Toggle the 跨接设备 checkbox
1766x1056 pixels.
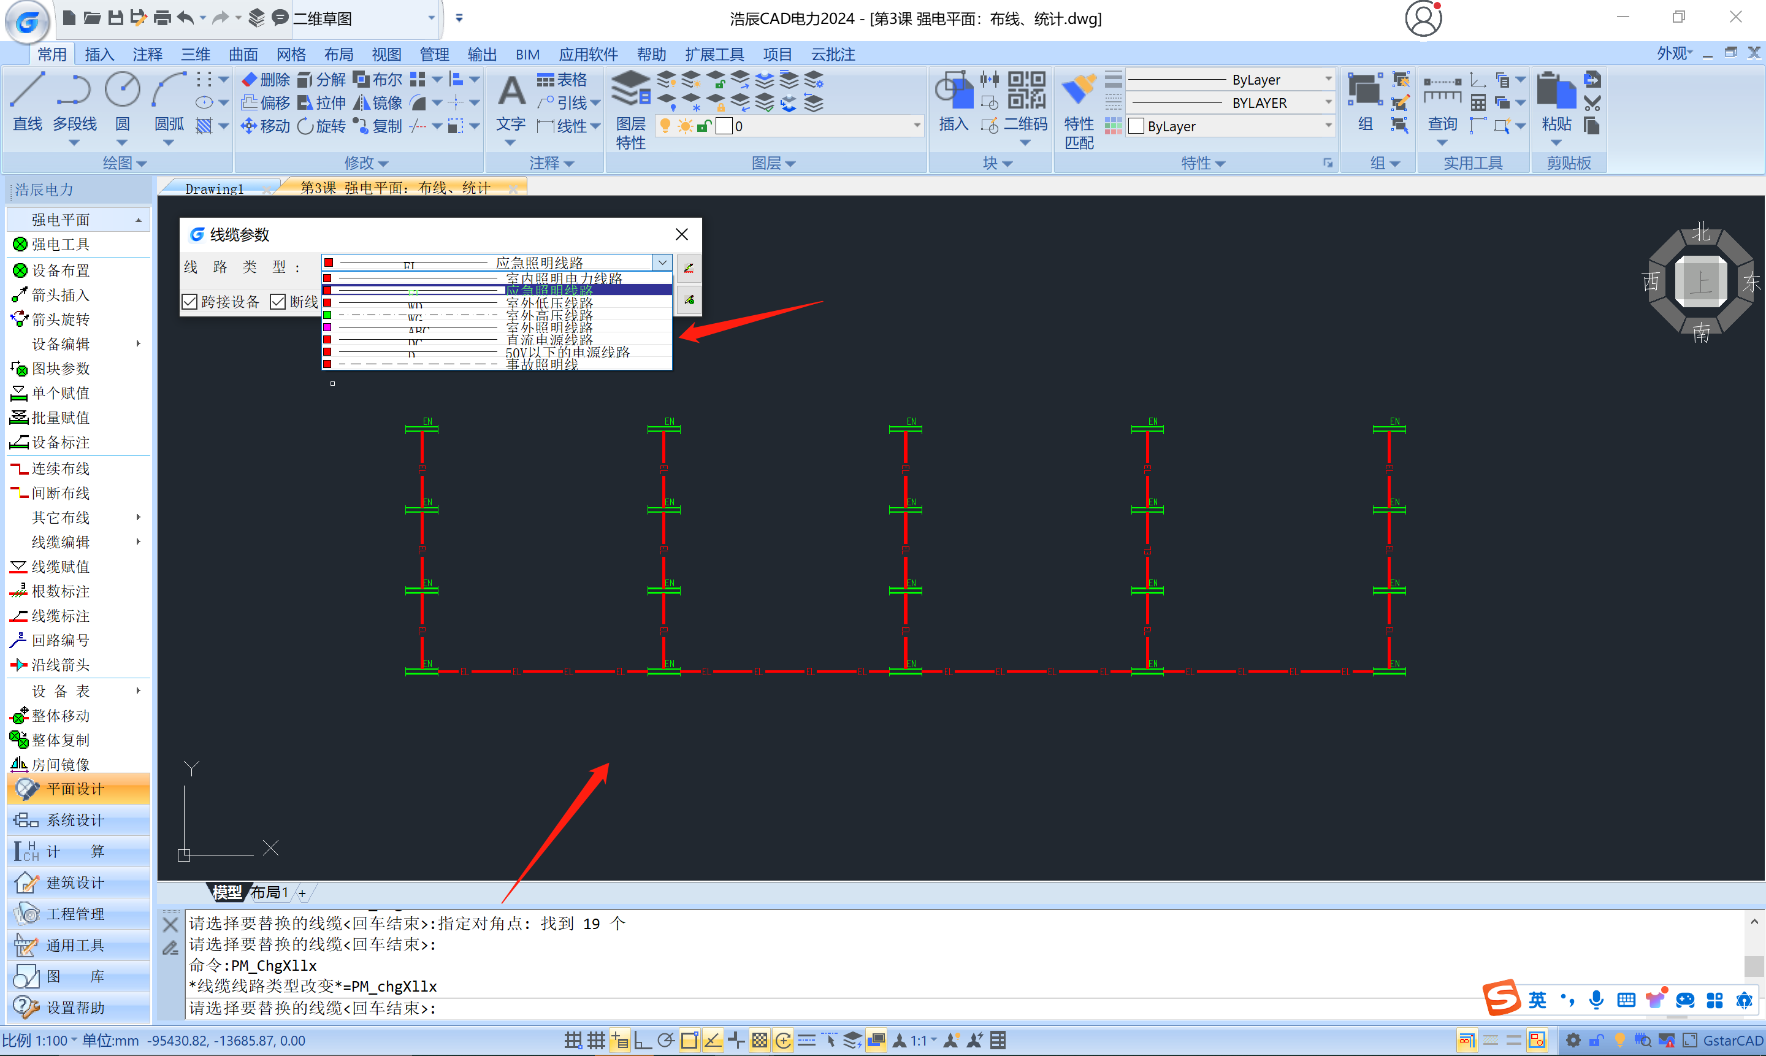(189, 302)
